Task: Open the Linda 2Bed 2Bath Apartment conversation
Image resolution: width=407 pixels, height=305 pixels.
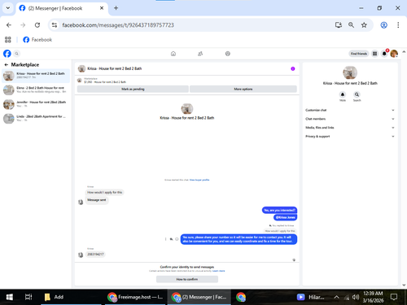Action: click(36, 119)
